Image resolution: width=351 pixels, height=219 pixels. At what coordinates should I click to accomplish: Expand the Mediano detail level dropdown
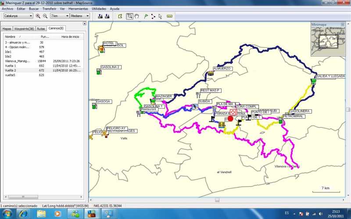coord(80,16)
